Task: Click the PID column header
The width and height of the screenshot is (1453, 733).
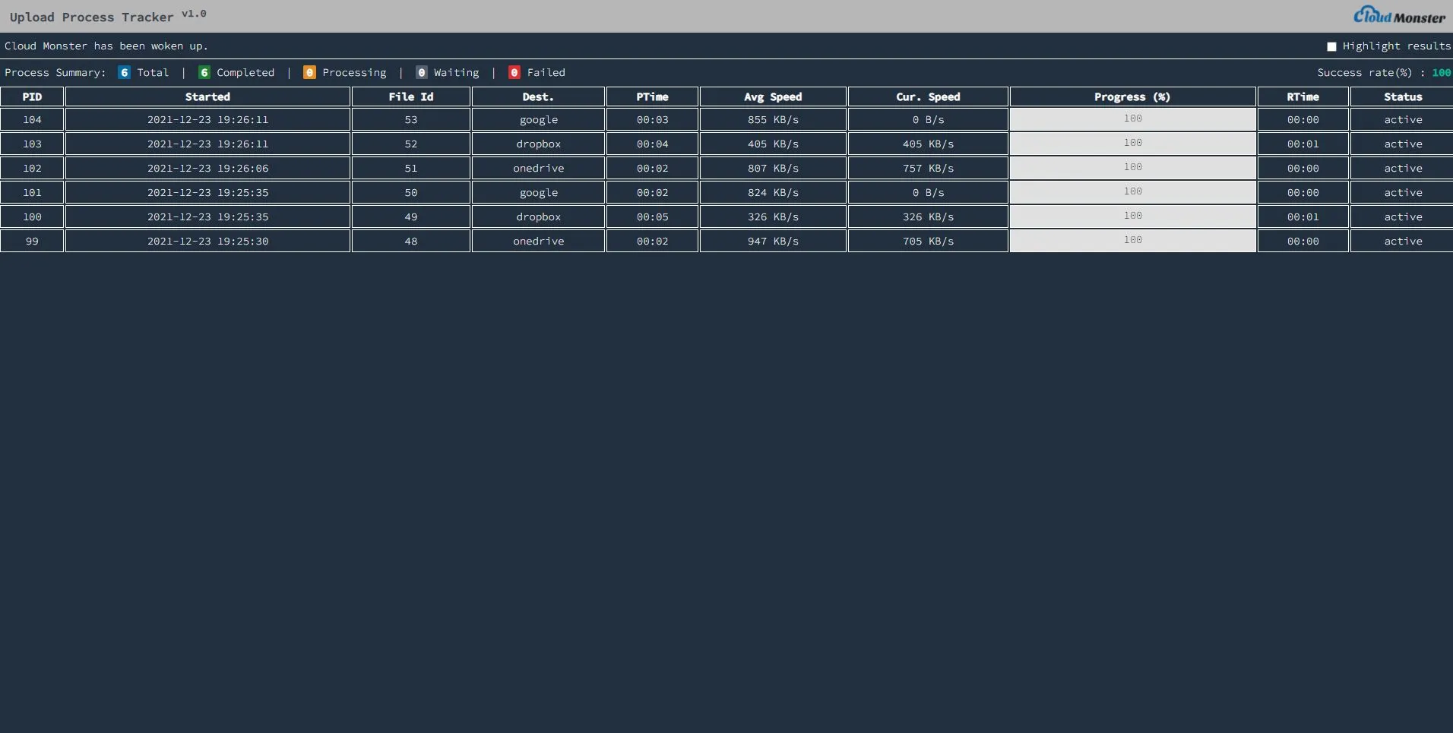Action: [32, 96]
